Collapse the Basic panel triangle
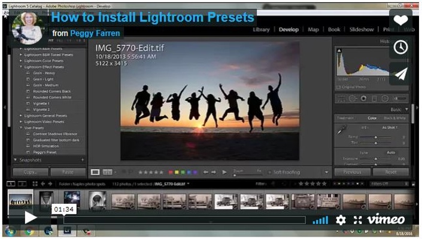Screen dimensions: 422x239 coord(406,109)
